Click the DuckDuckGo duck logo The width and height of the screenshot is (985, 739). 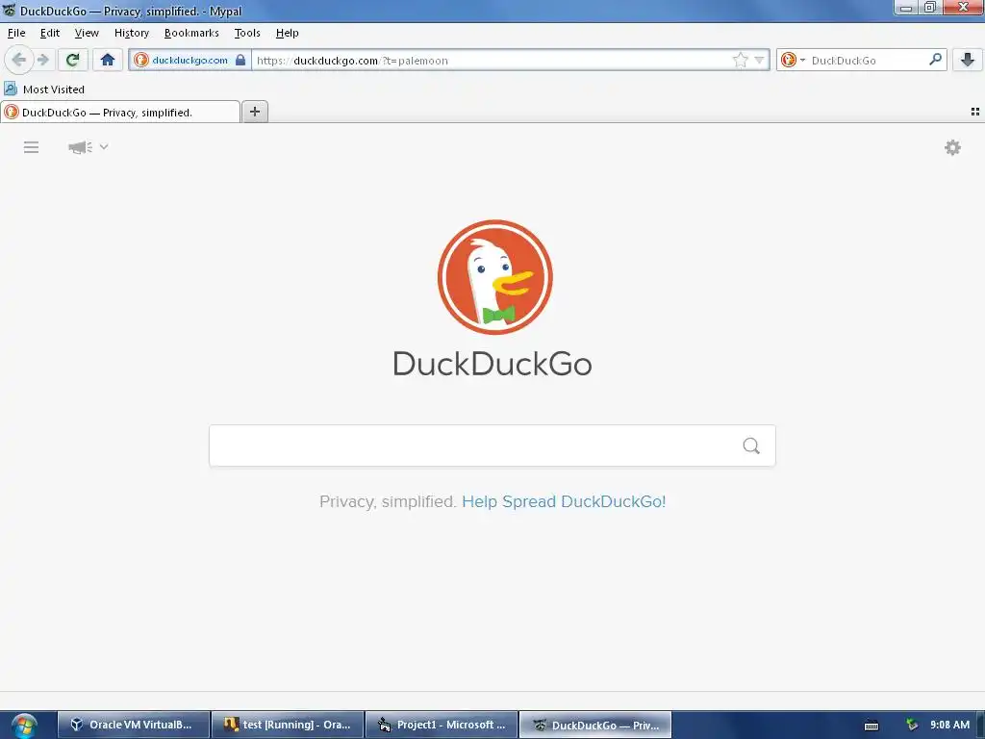pyautogui.click(x=494, y=277)
